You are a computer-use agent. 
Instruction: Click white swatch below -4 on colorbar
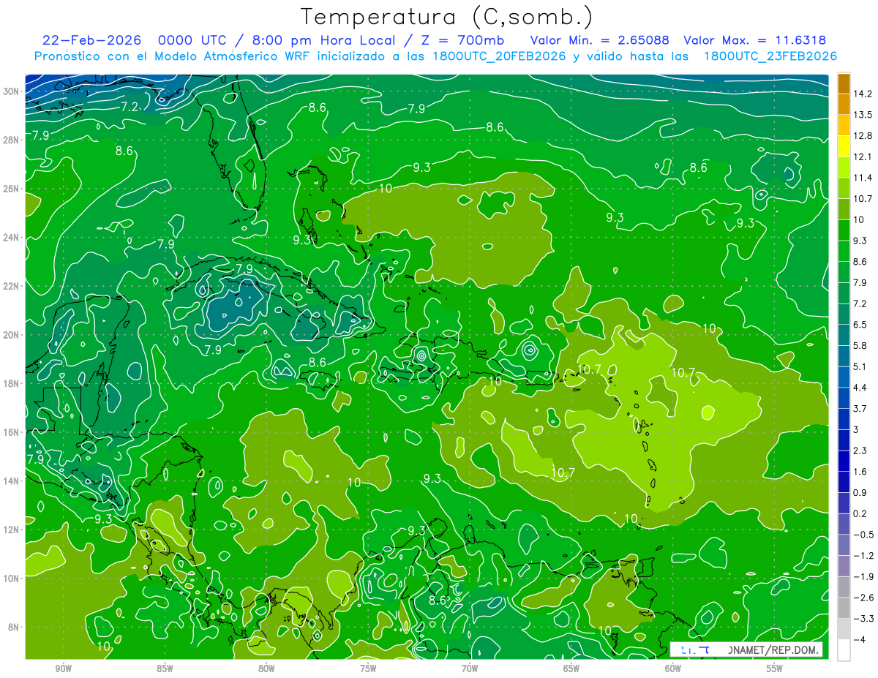(x=844, y=650)
